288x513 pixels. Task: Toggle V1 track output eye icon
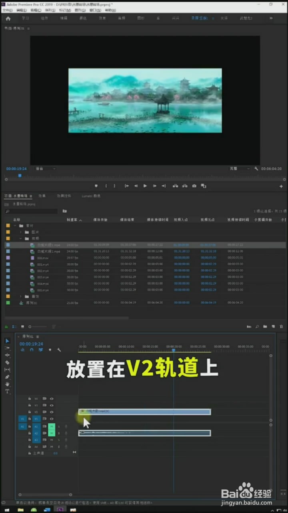point(52,418)
